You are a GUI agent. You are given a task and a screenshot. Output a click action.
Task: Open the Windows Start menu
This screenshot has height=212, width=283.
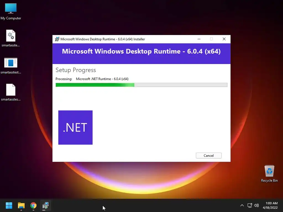pyautogui.click(x=9, y=205)
